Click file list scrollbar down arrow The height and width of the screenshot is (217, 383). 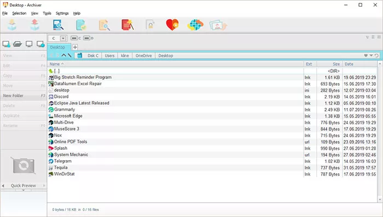[x=380, y=200]
